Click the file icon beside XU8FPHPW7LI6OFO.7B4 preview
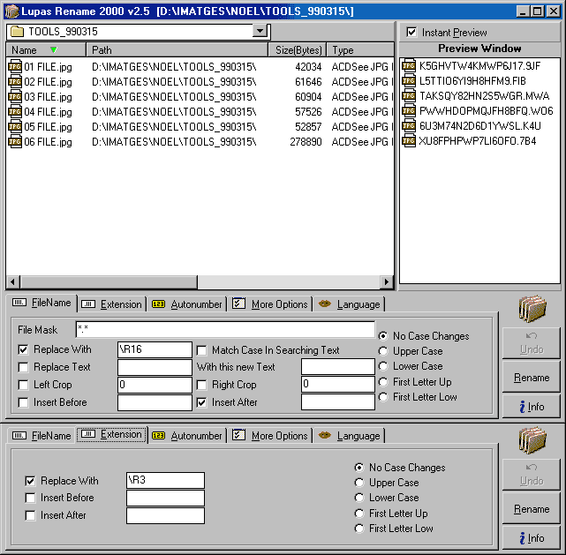This screenshot has height=555, width=566. point(409,141)
